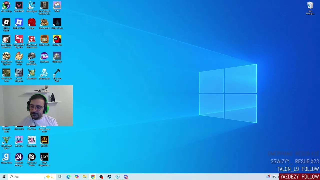Open the Garry's Mod shortcut
Screen dimensions: 320x180
[6, 158]
